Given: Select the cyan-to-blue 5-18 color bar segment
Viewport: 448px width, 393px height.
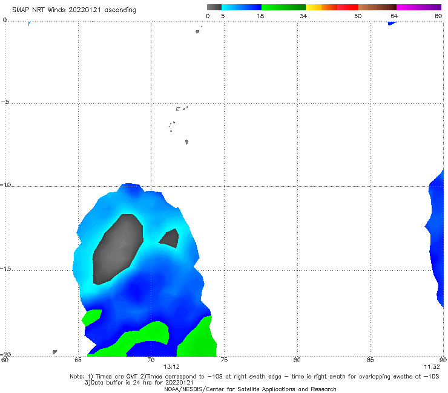Looking at the screenshot, I should (242, 7).
